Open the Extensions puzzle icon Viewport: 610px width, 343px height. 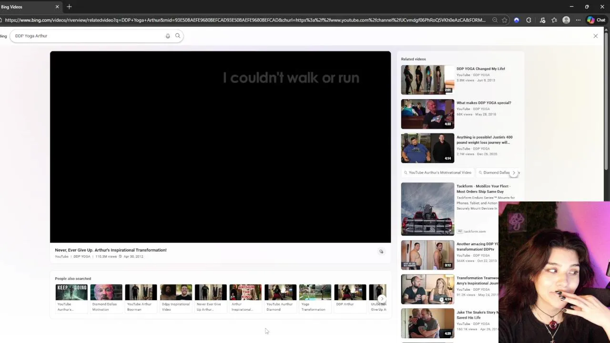point(529,20)
